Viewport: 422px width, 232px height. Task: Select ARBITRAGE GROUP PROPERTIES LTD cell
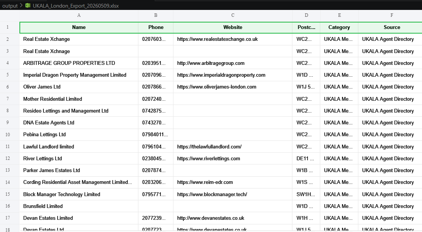coord(79,63)
